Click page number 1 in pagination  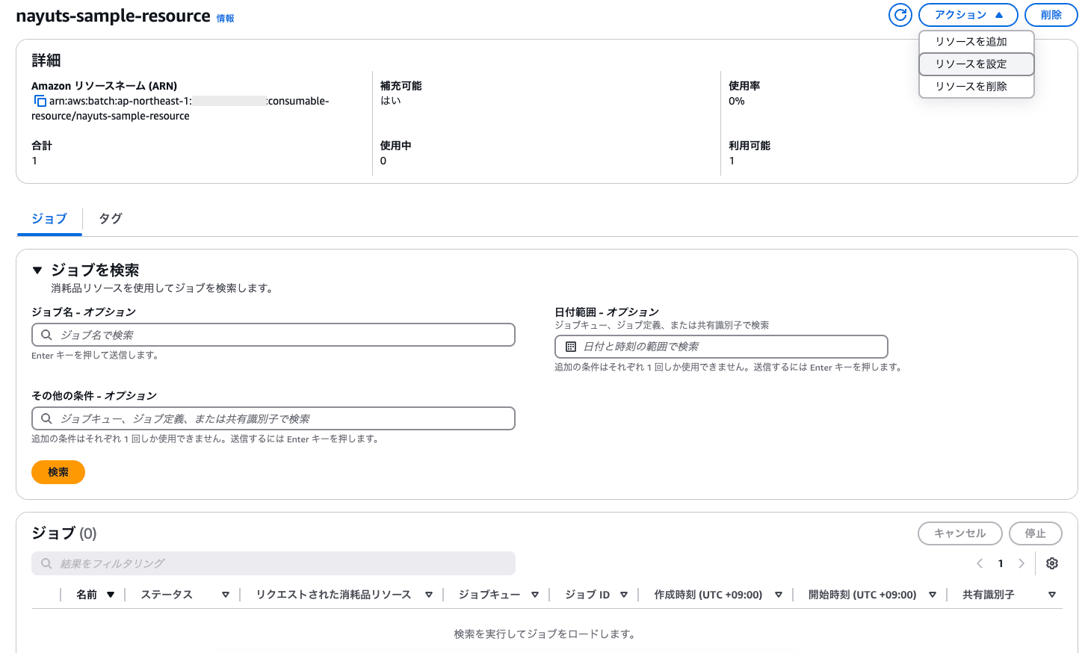pos(1001,563)
